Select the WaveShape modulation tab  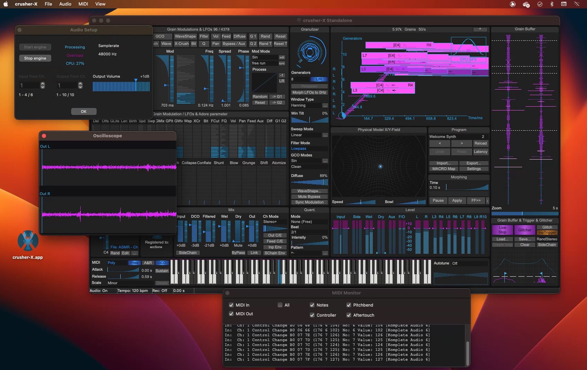point(185,37)
